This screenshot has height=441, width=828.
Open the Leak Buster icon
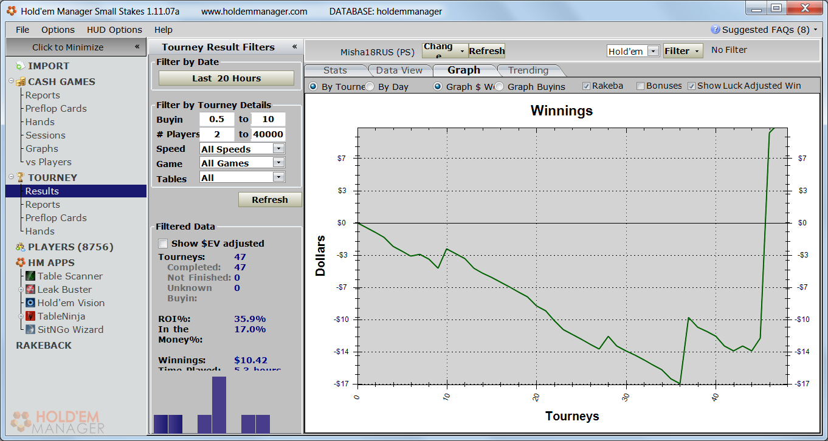click(30, 290)
